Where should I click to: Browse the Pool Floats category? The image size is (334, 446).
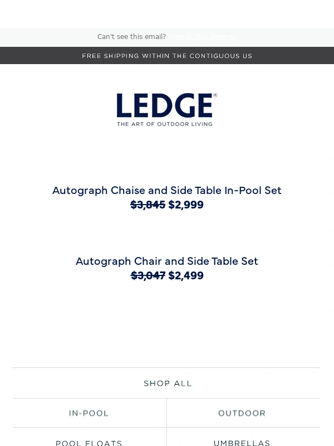89,443
